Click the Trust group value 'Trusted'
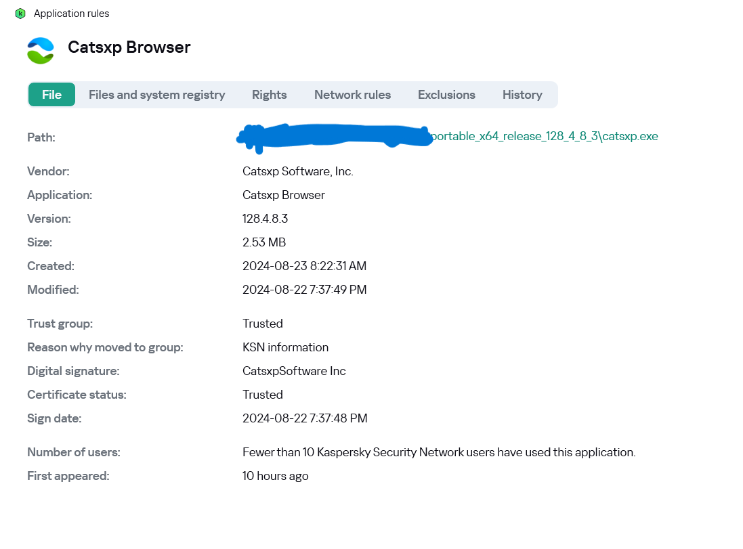The image size is (743, 549). point(263,324)
